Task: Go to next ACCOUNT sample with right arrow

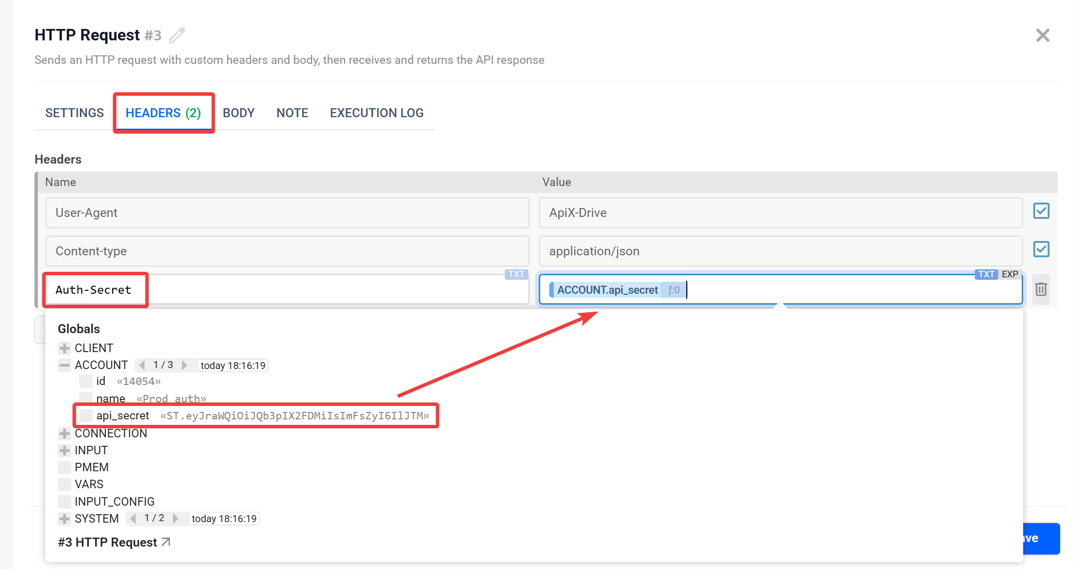Action: click(185, 365)
